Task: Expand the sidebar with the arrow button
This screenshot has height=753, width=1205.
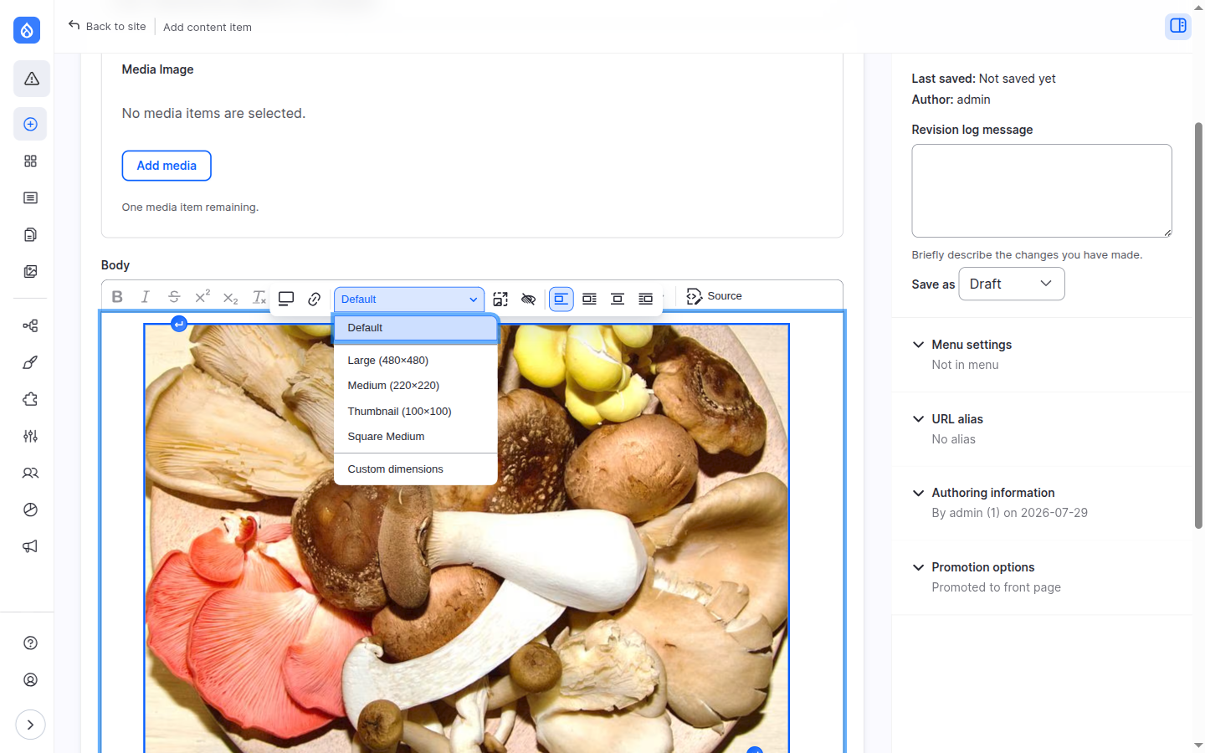Action: [x=31, y=725]
